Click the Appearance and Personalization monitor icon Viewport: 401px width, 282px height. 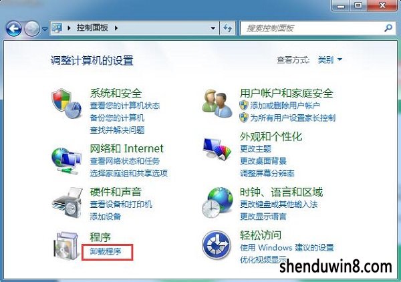217,149
